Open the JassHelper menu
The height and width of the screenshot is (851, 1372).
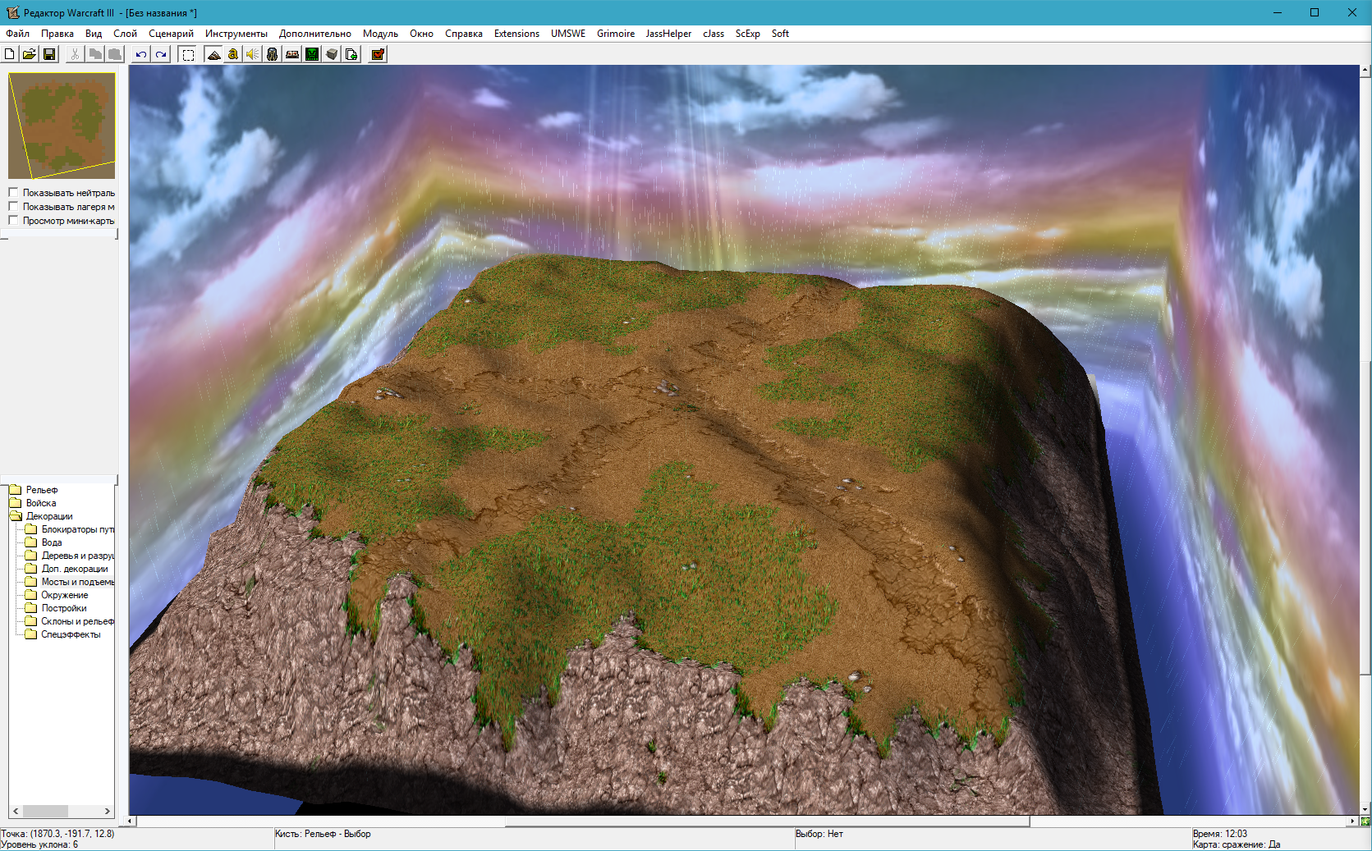pyautogui.click(x=668, y=34)
